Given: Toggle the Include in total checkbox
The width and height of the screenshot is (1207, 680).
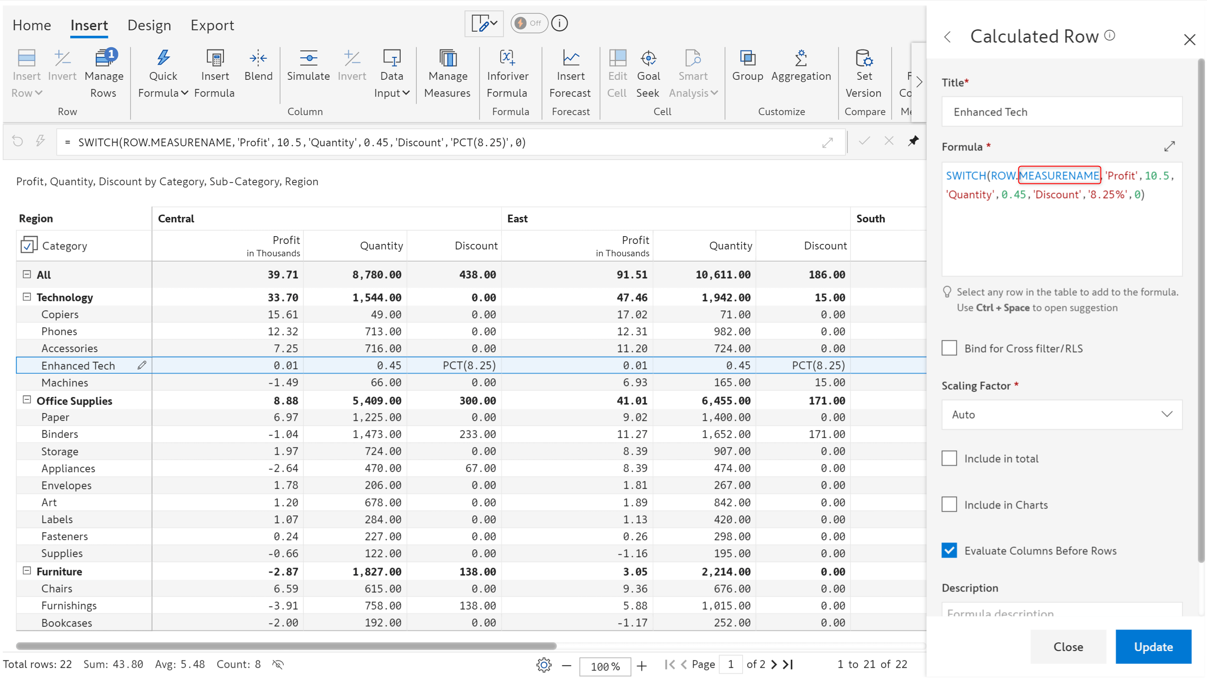Looking at the screenshot, I should [949, 458].
